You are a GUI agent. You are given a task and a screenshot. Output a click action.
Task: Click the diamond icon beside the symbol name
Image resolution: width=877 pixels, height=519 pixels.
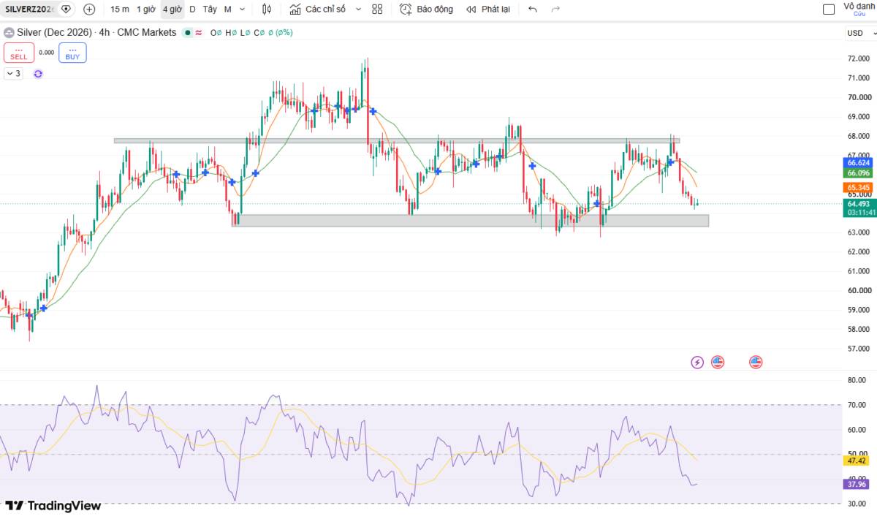click(67, 10)
